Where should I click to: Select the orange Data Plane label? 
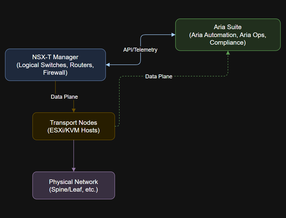click(64, 97)
